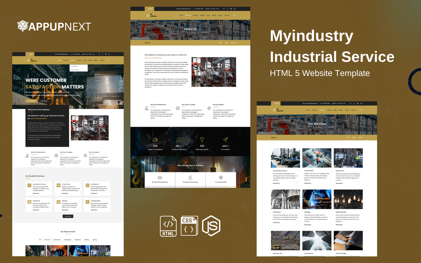Click the APPUPNEXT logo
The image size is (421, 263).
click(x=54, y=26)
